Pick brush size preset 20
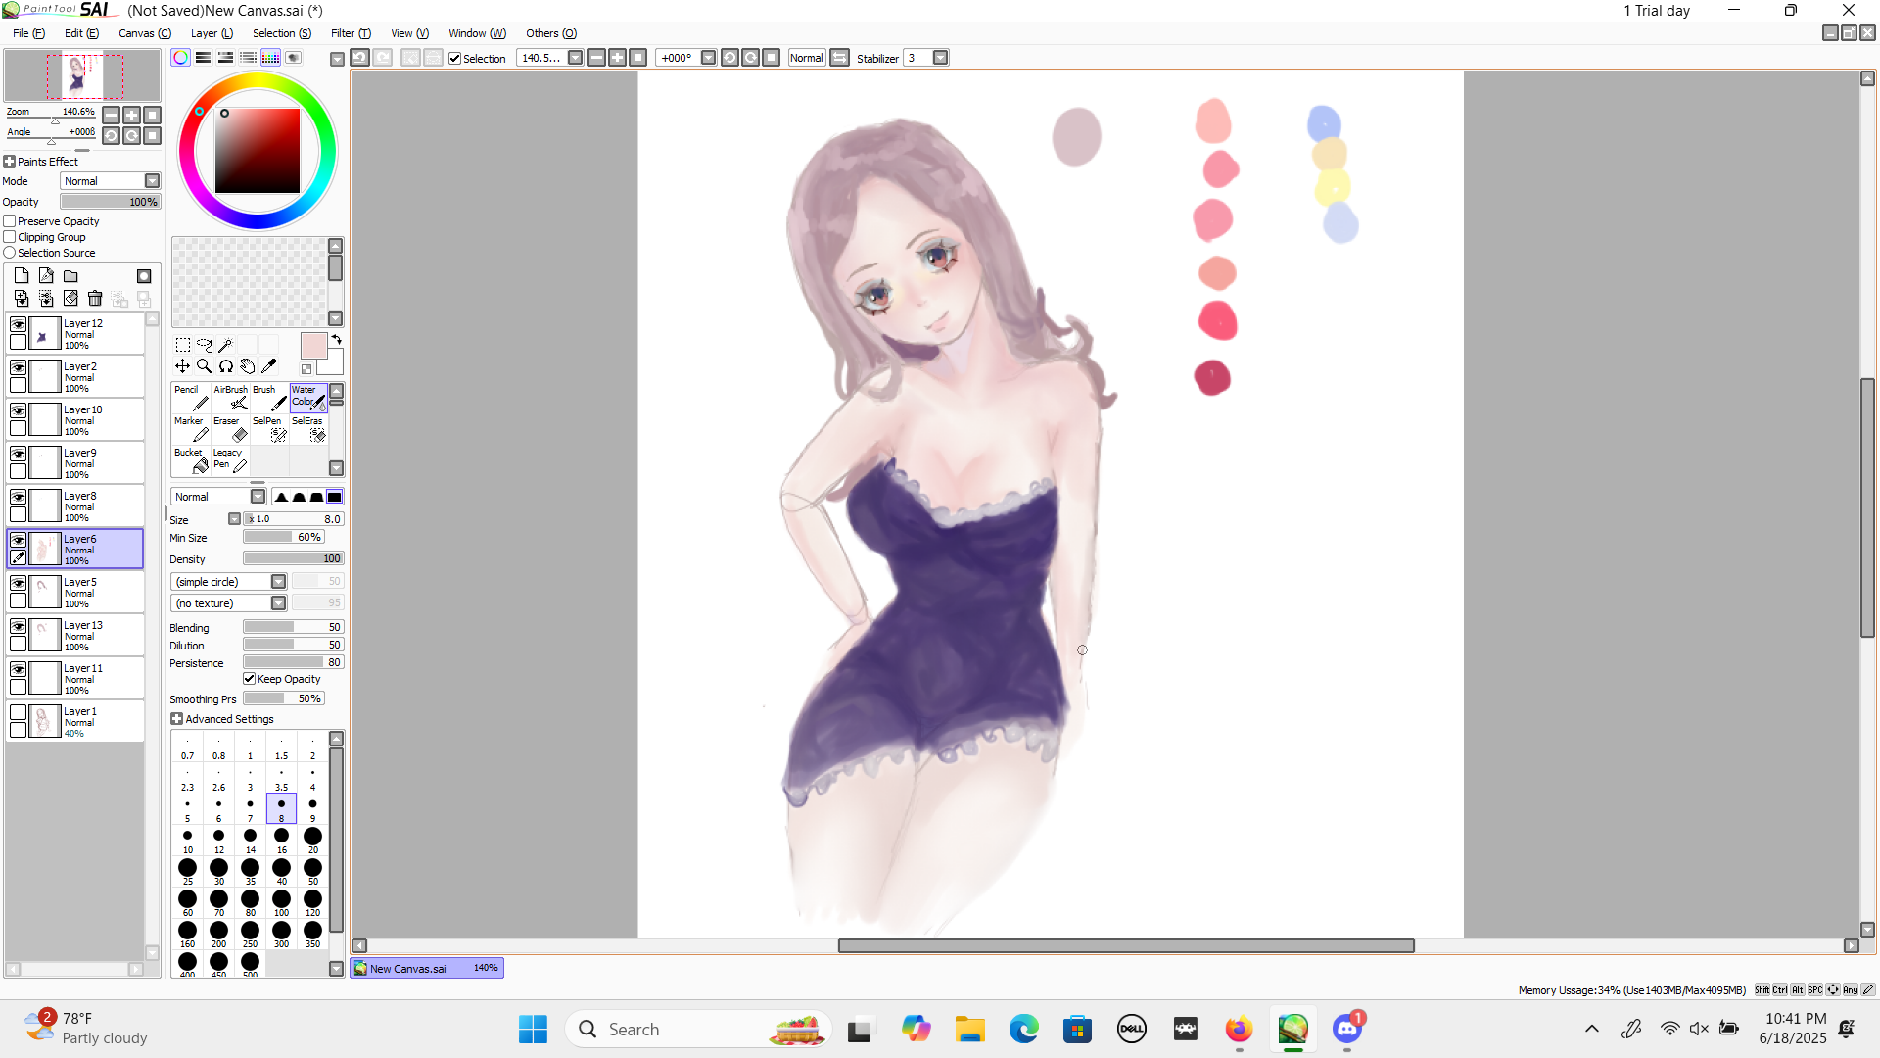 (x=312, y=841)
